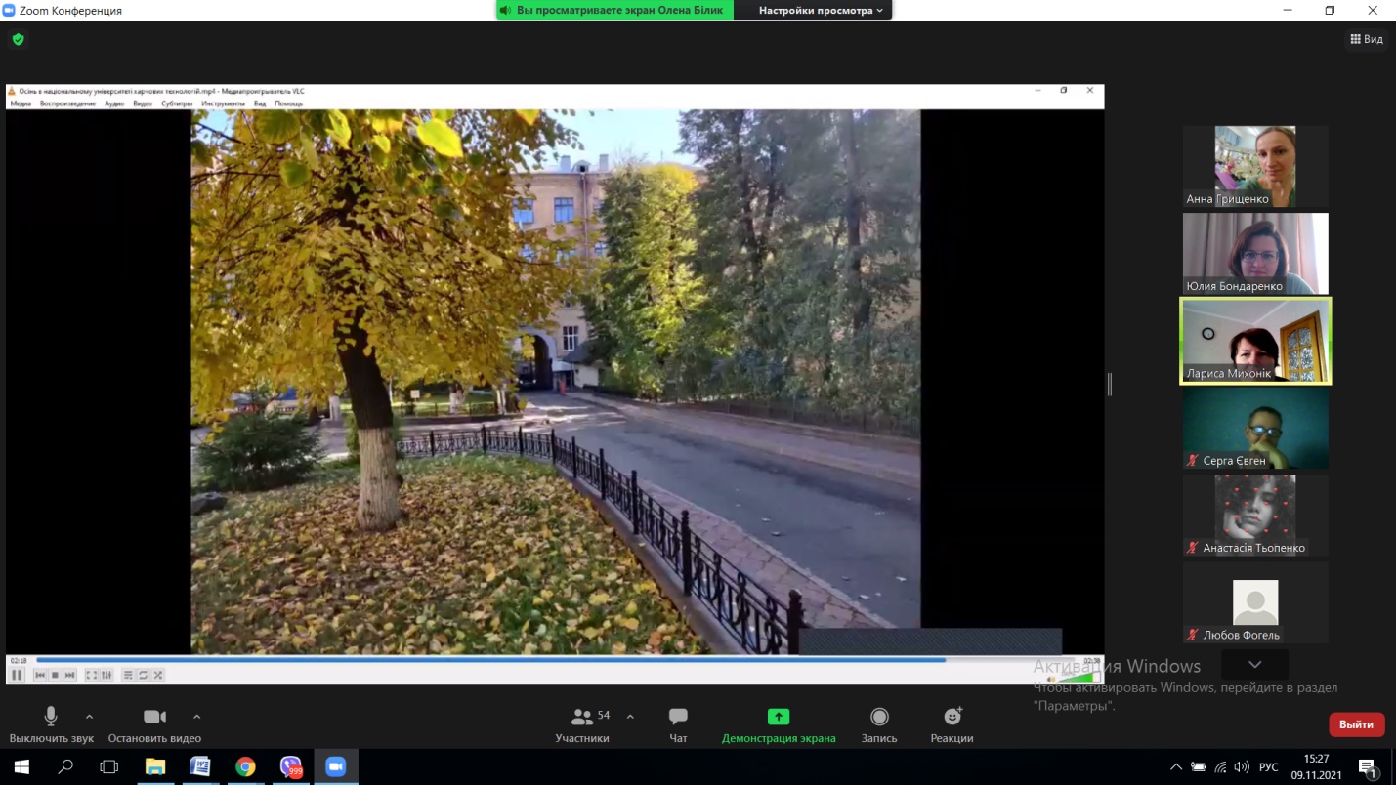Click the VLC seek progress bar
Image resolution: width=1396 pixels, height=785 pixels.
[555, 661]
